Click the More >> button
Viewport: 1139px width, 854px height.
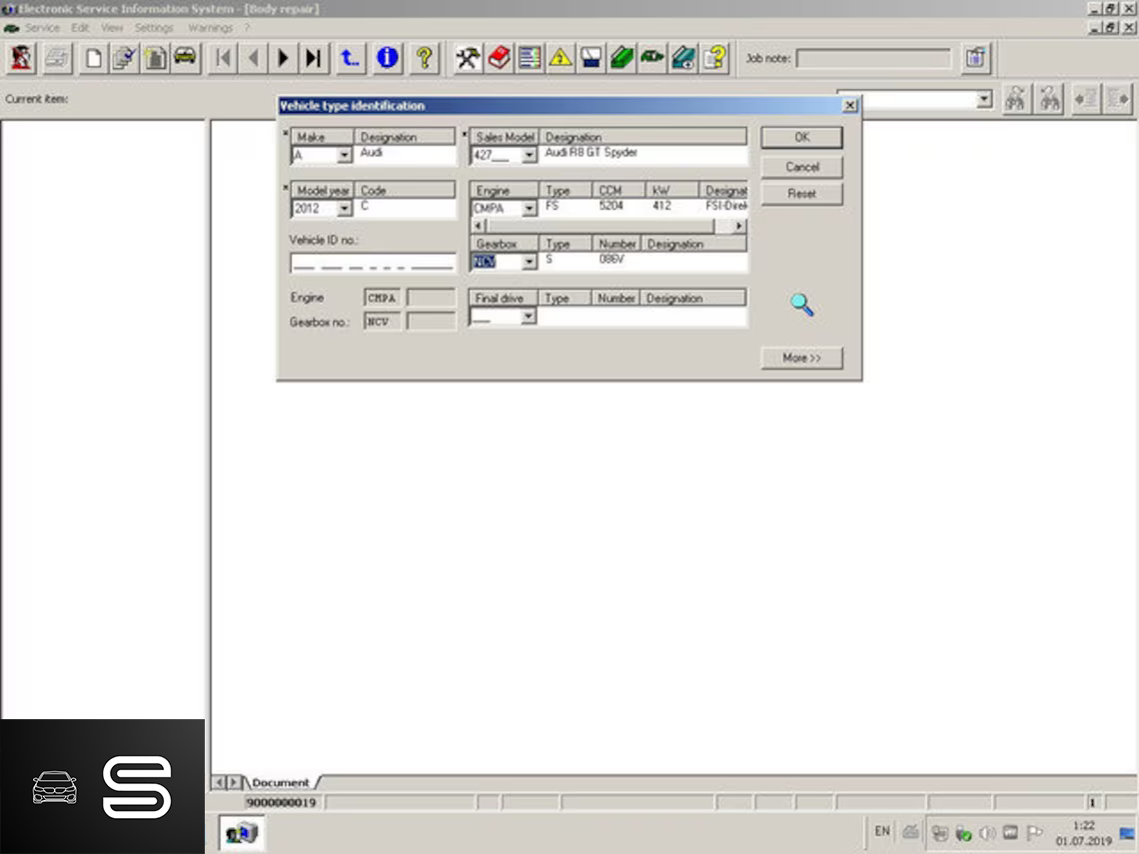pyautogui.click(x=801, y=358)
